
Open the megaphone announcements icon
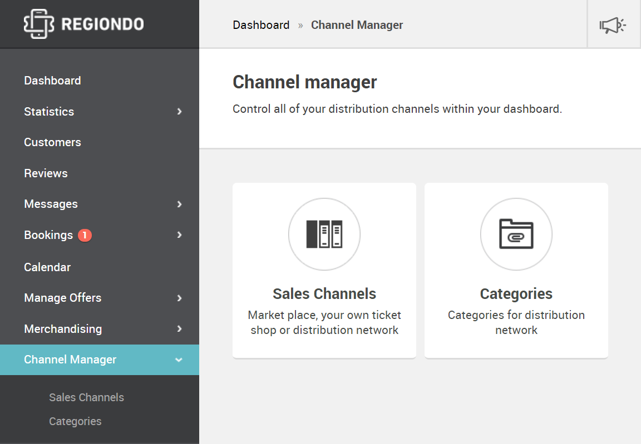coord(613,25)
